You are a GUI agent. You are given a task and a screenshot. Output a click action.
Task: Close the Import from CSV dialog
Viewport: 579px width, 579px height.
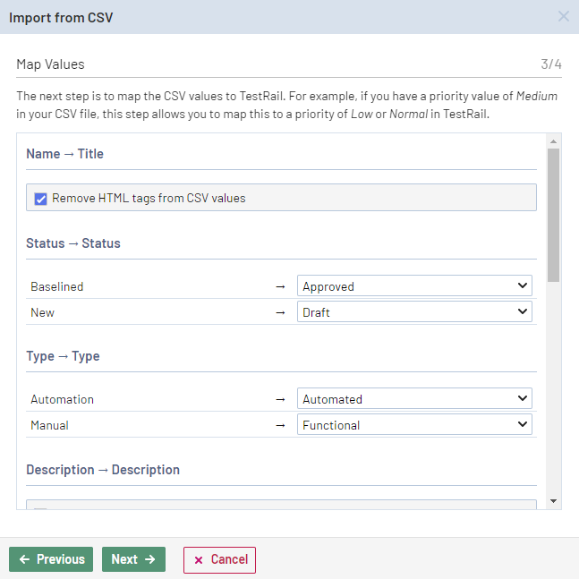coord(563,16)
